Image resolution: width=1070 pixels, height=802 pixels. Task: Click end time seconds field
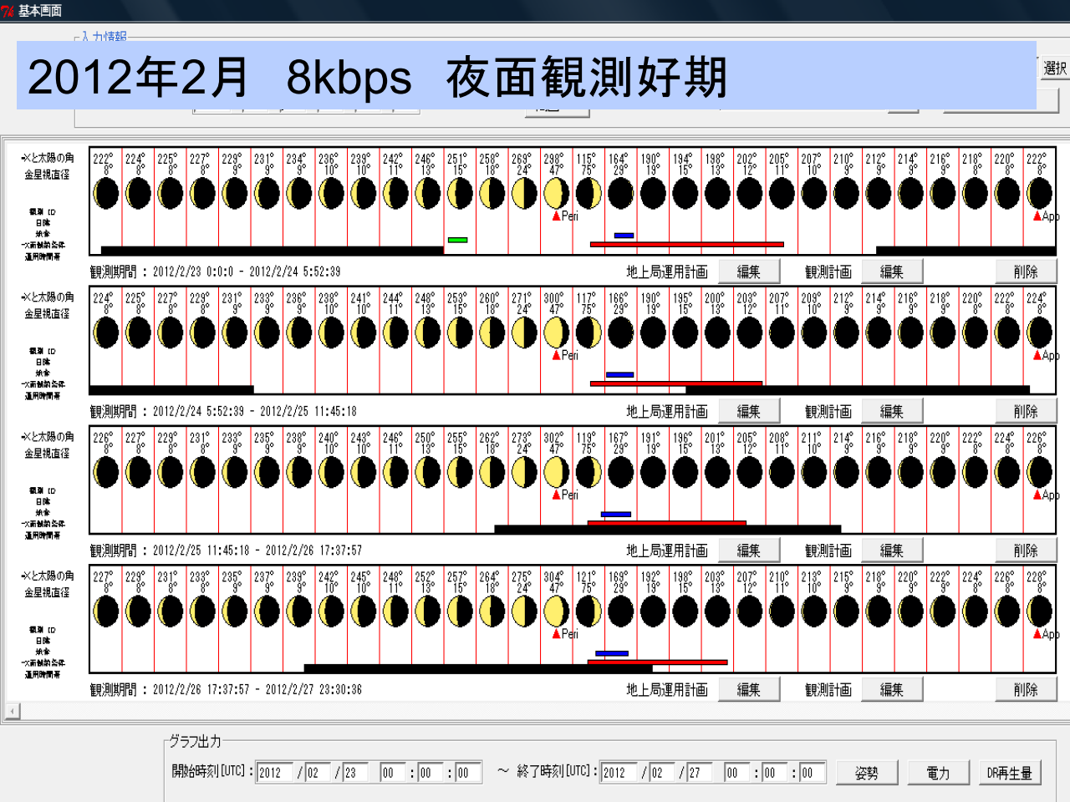click(813, 773)
